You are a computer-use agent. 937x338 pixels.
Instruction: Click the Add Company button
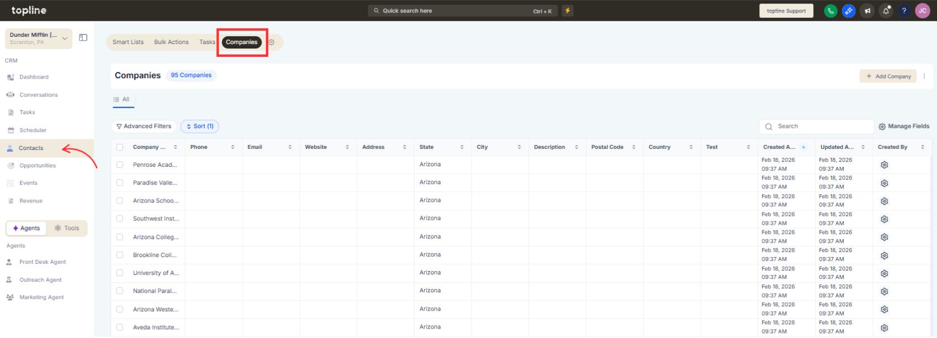pos(888,76)
